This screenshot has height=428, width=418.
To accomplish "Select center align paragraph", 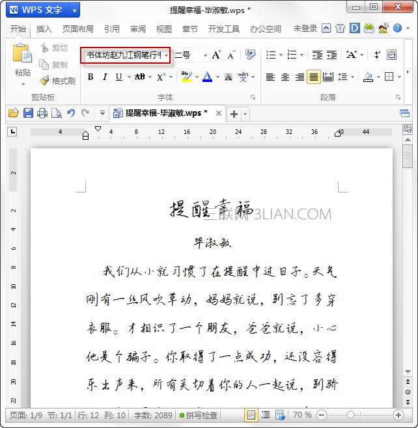I will pyautogui.click(x=285, y=77).
